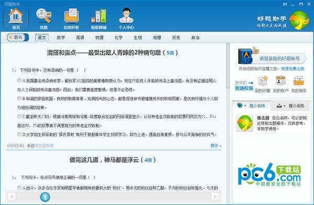
Task: Click the 快速免费注册 link
Action: [293, 69]
